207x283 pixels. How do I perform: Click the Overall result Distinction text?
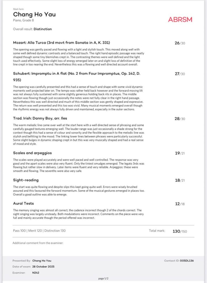click(x=32, y=29)
